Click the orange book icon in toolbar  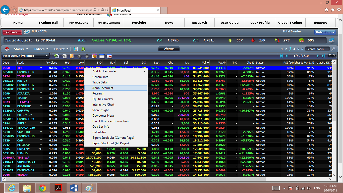[x=72, y=56]
